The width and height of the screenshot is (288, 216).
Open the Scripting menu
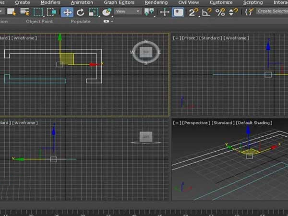(x=253, y=2)
